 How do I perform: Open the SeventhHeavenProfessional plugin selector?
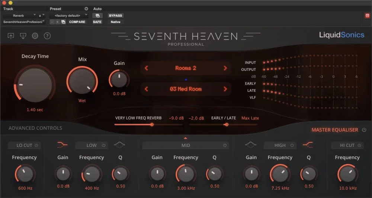point(24,22)
